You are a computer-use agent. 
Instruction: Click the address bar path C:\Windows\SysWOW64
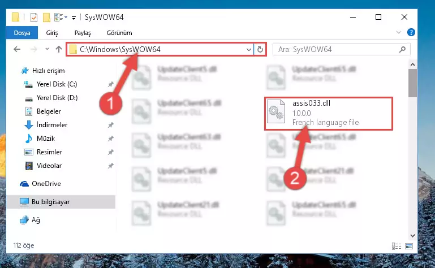click(x=120, y=49)
